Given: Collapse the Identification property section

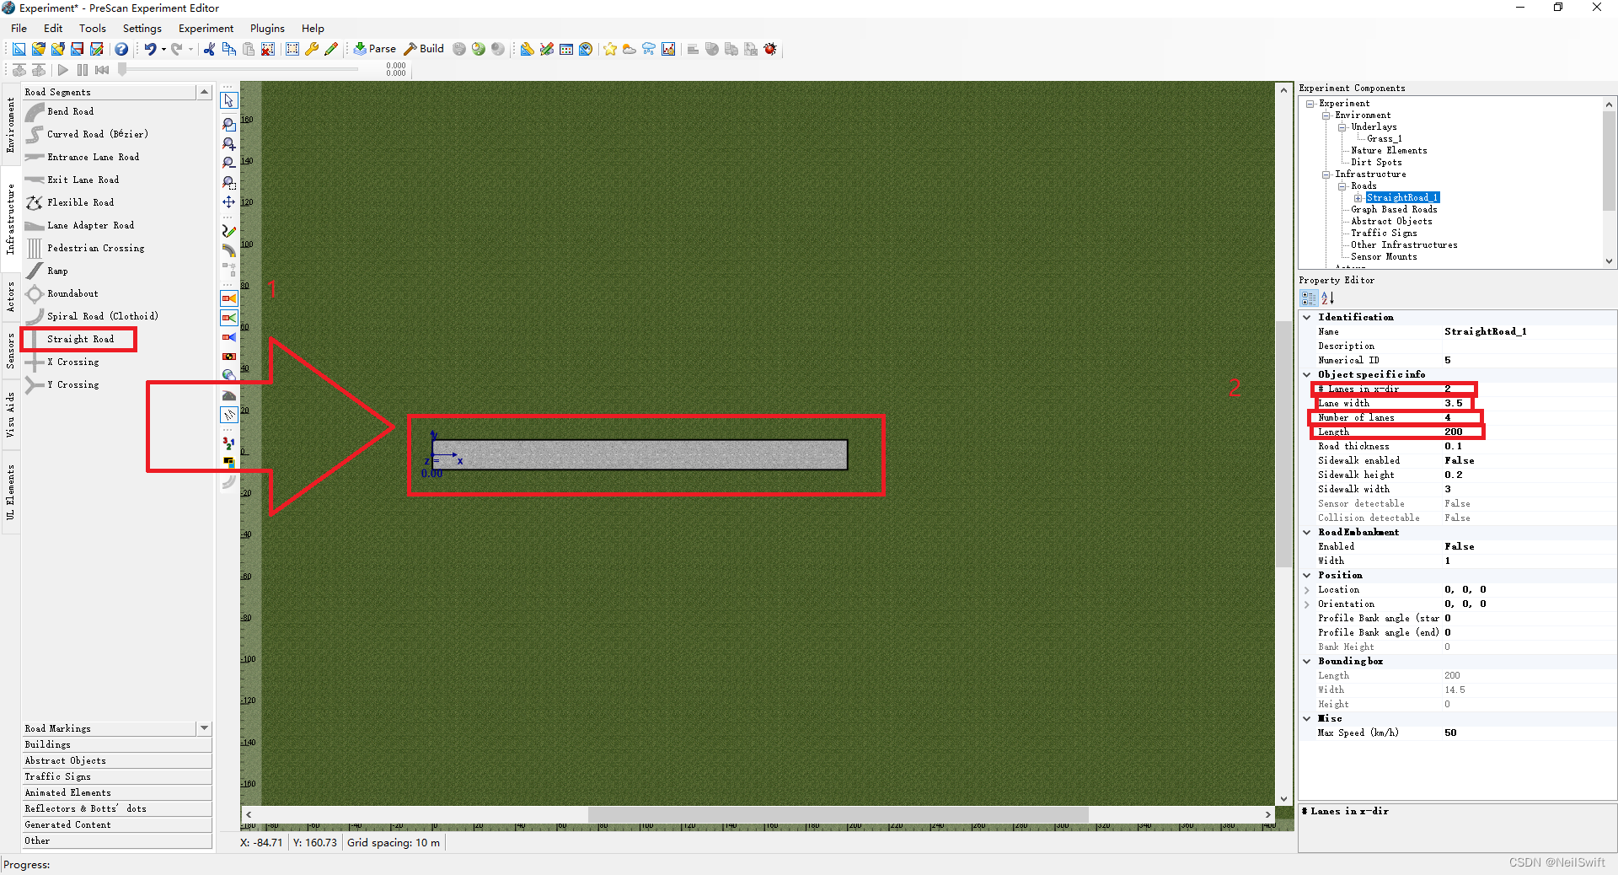Looking at the screenshot, I should tap(1307, 317).
